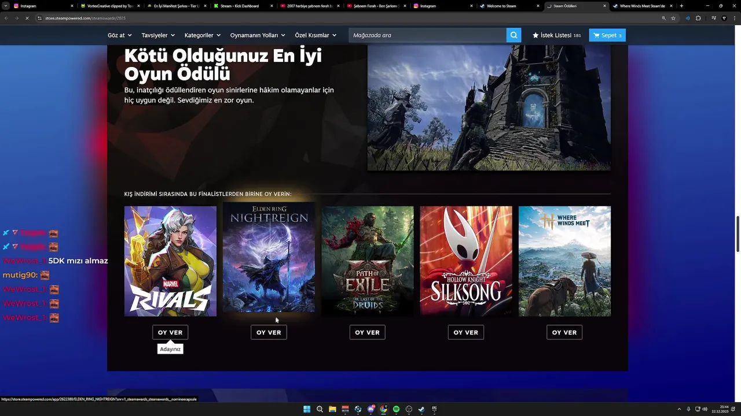Open Steam from the taskbar

pyautogui.click(x=421, y=409)
